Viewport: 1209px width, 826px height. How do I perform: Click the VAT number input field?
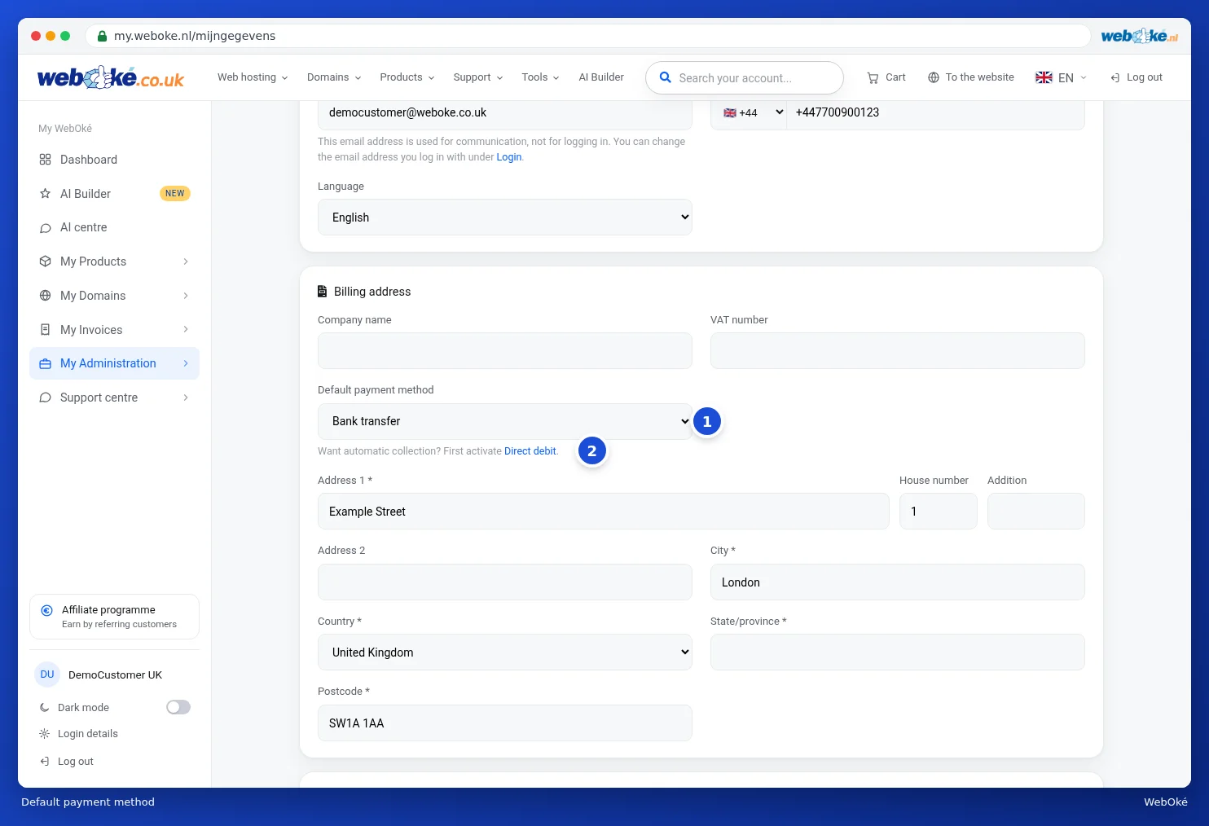[898, 351]
